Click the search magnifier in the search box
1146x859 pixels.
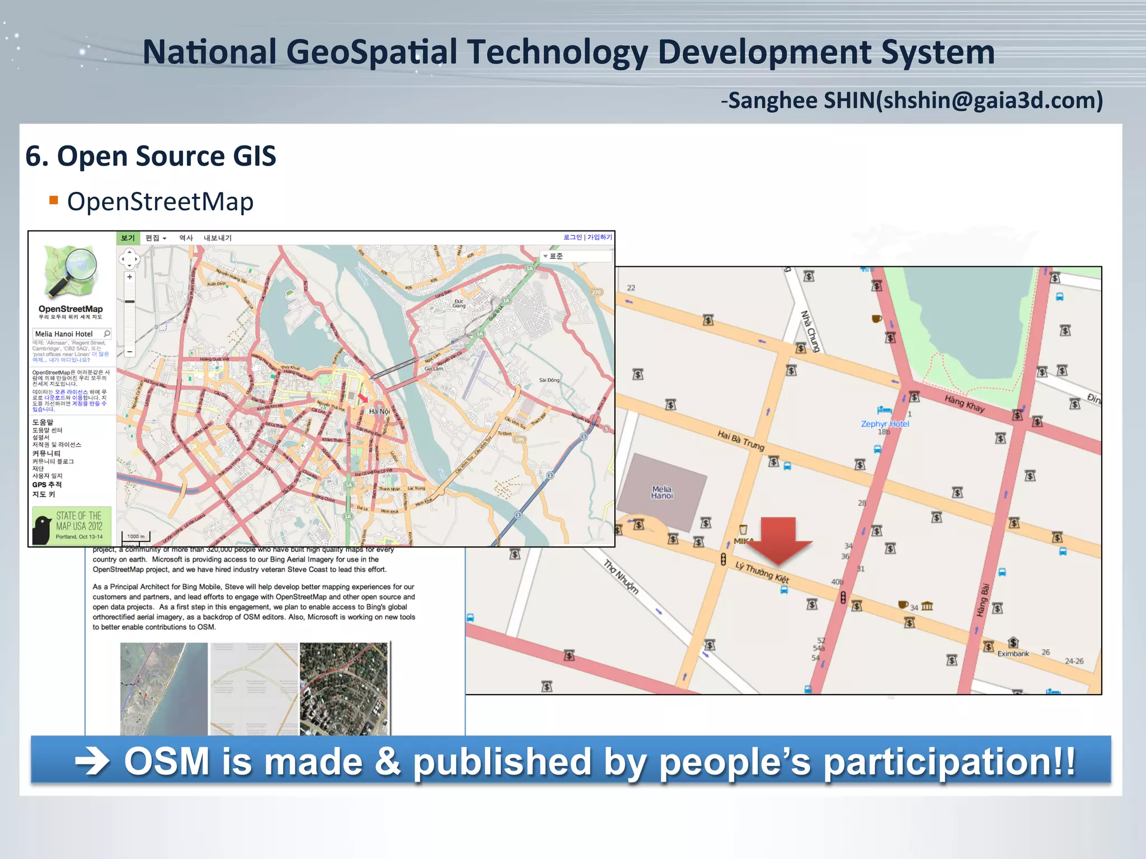coord(107,334)
